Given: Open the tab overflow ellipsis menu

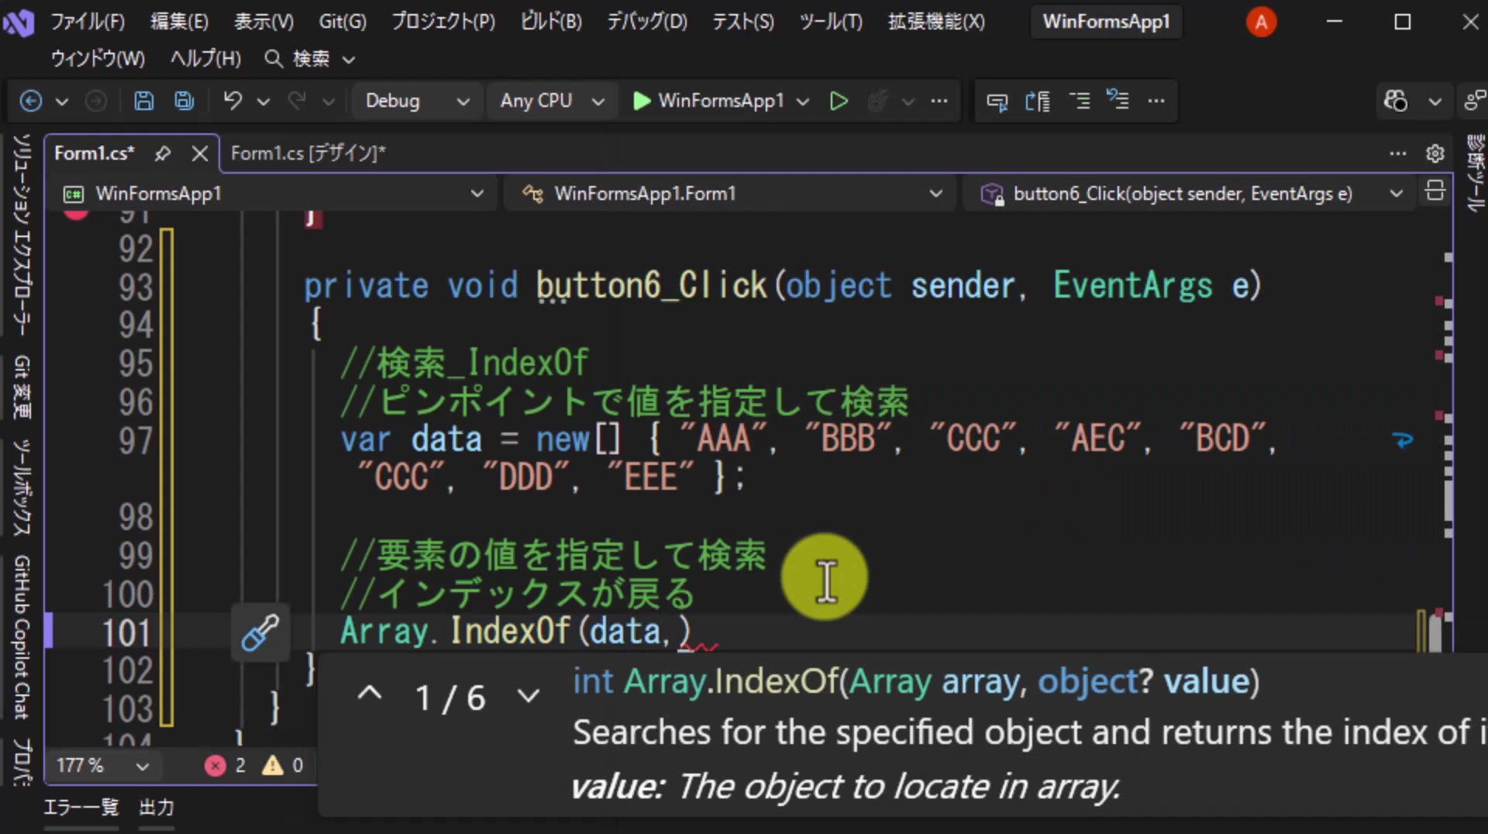Looking at the screenshot, I should coord(1398,153).
